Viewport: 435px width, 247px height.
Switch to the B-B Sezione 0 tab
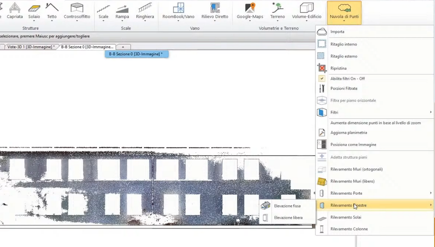pos(87,47)
